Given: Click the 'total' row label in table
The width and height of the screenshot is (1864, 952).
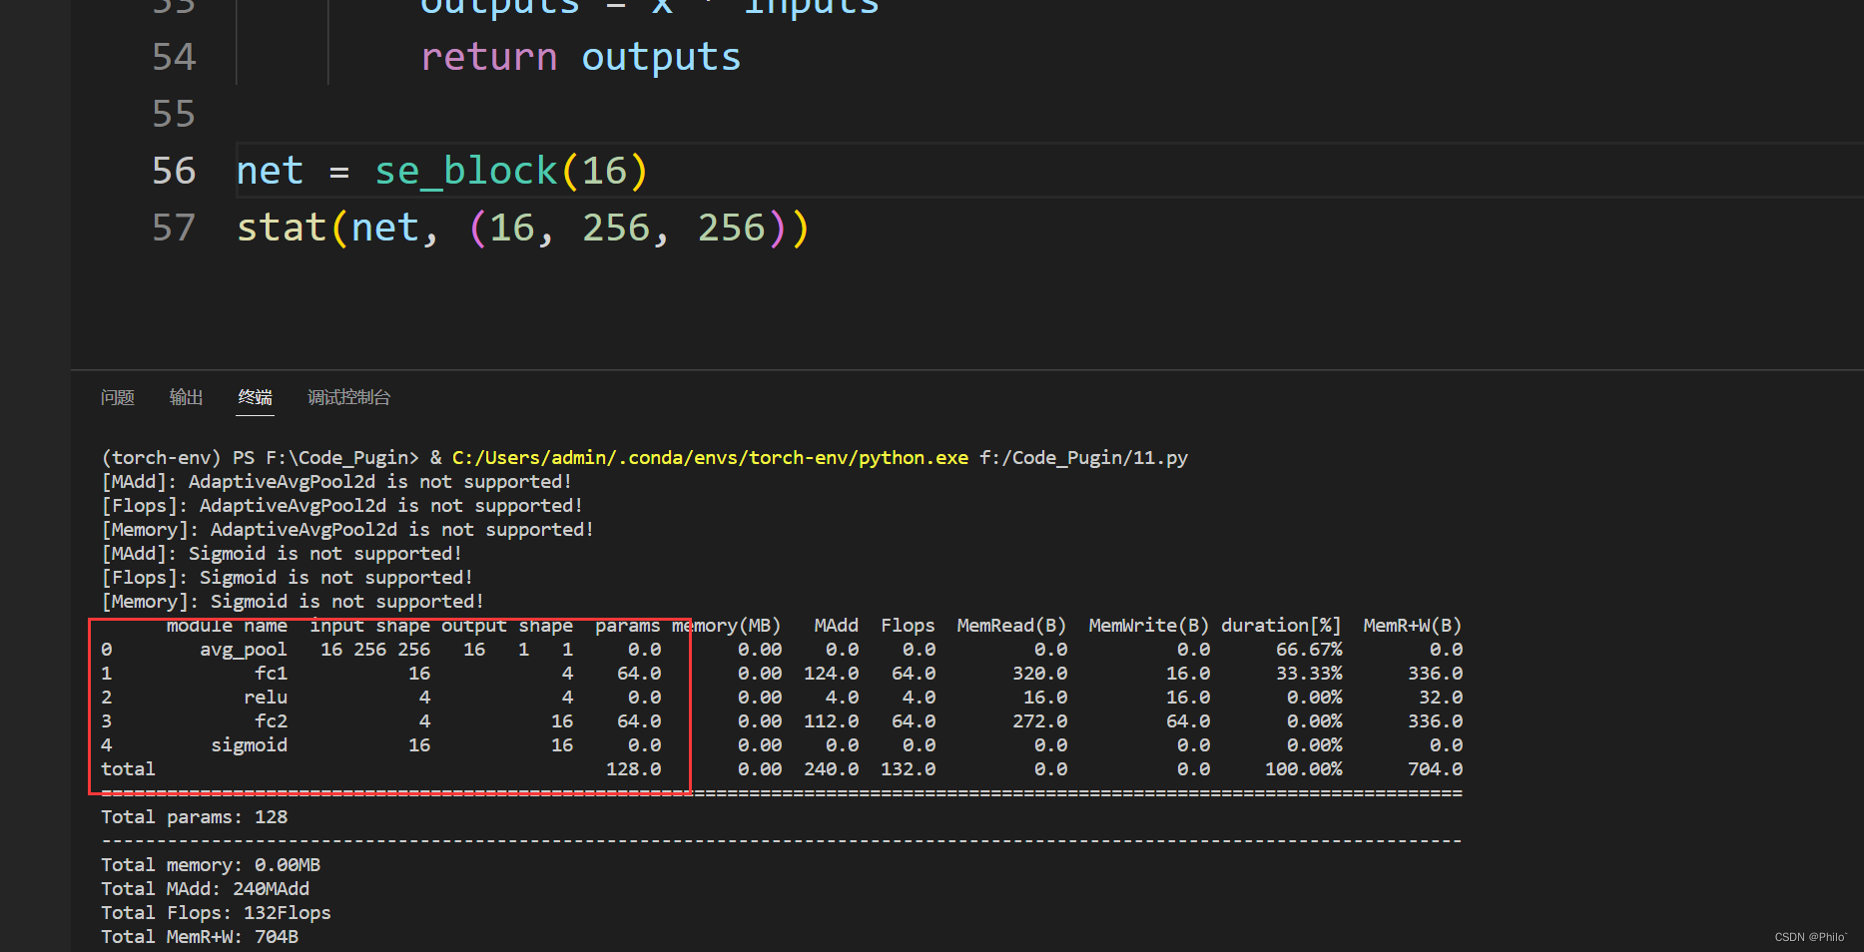Looking at the screenshot, I should [x=128, y=769].
